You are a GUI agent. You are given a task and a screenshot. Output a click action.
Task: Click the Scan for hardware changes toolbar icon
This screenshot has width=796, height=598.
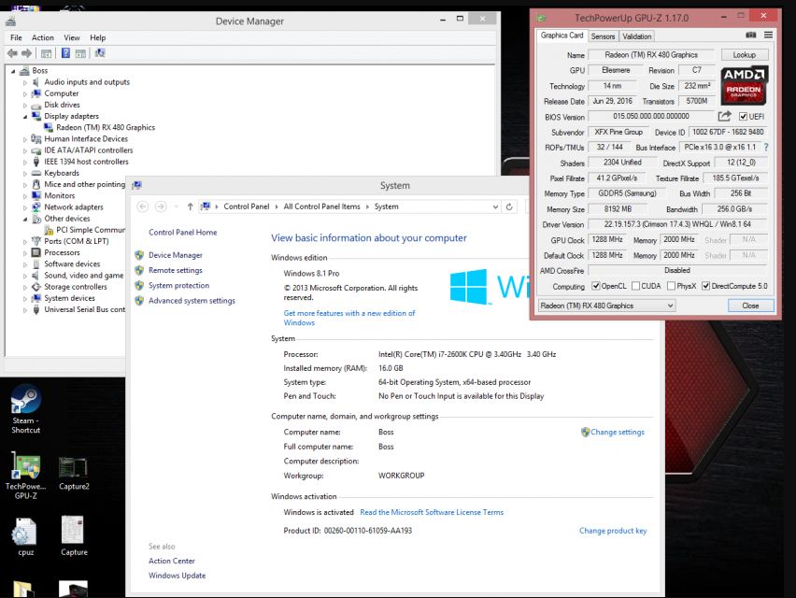point(100,53)
